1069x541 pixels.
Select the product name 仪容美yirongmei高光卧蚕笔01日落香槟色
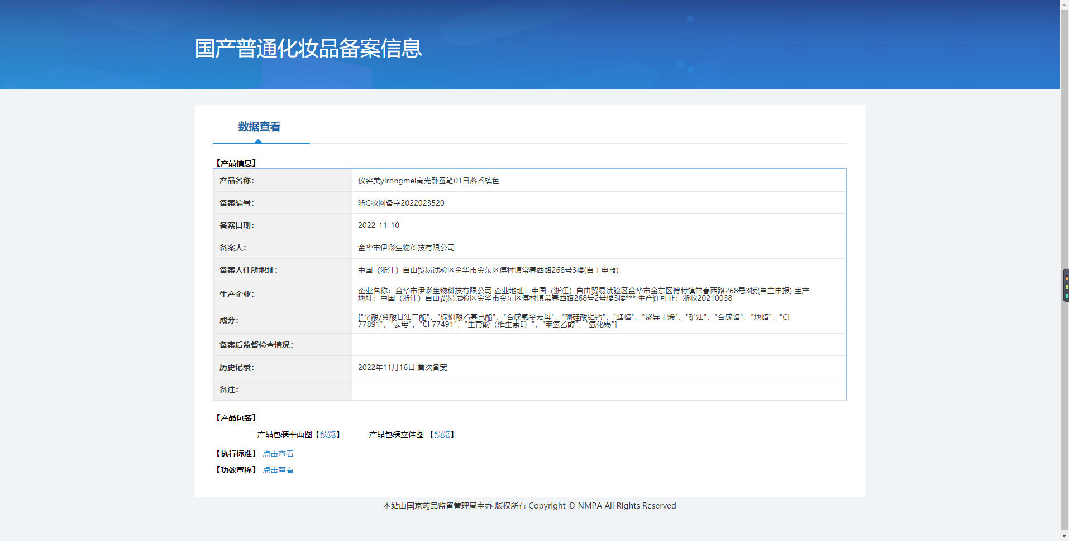tap(428, 181)
